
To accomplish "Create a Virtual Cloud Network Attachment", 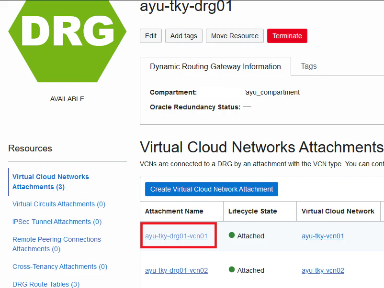I will point(211,189).
